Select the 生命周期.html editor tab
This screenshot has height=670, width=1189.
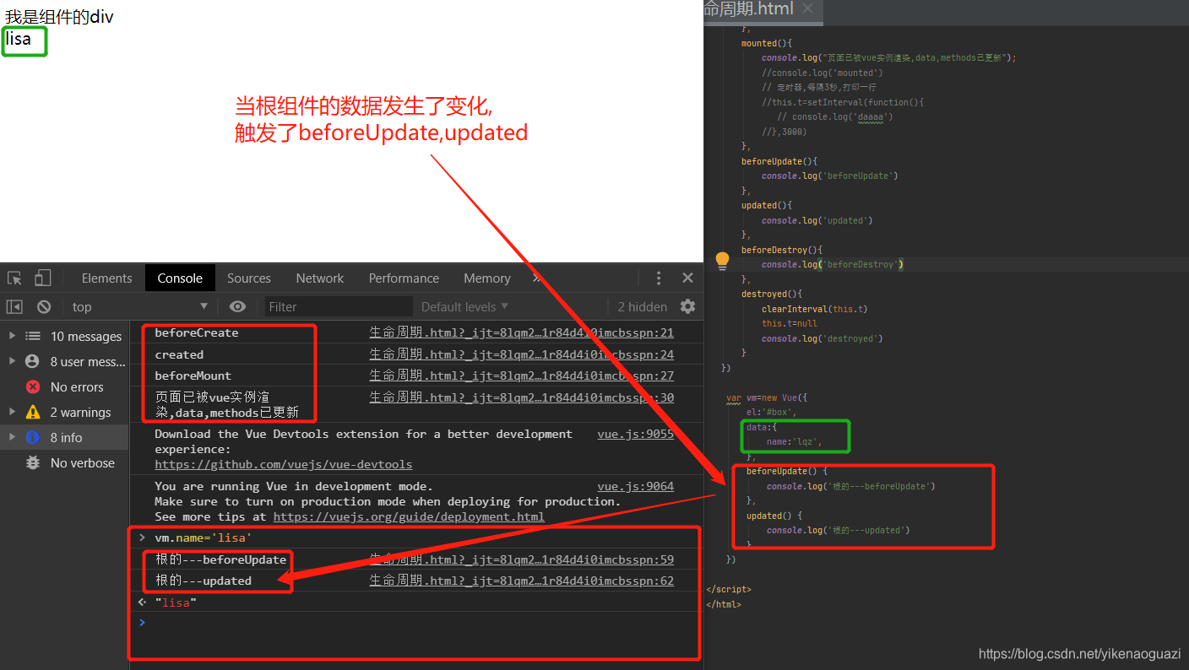pos(750,8)
